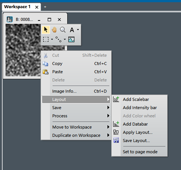Click Add Databar option
Screen dimensions: 181x170
click(140, 124)
